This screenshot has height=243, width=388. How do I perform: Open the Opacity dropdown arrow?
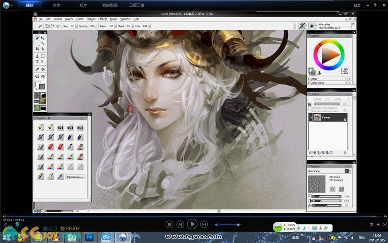pyautogui.click(x=96, y=26)
